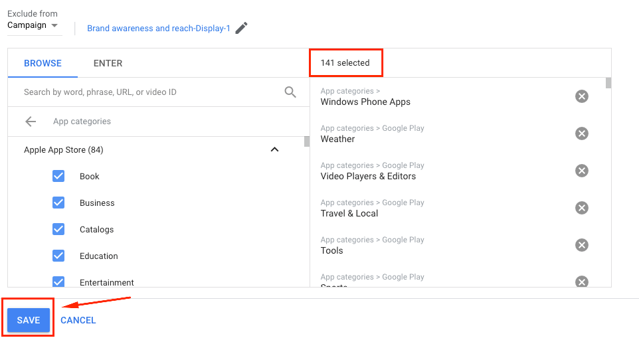Remove Travel & Local from selection
The width and height of the screenshot is (639, 340).
(x=581, y=209)
